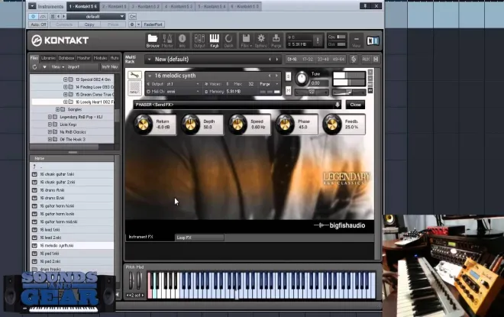Image resolution: width=504 pixels, height=317 pixels.
Task: Expand the Legendary RnB Pop folder
Action: [50, 117]
